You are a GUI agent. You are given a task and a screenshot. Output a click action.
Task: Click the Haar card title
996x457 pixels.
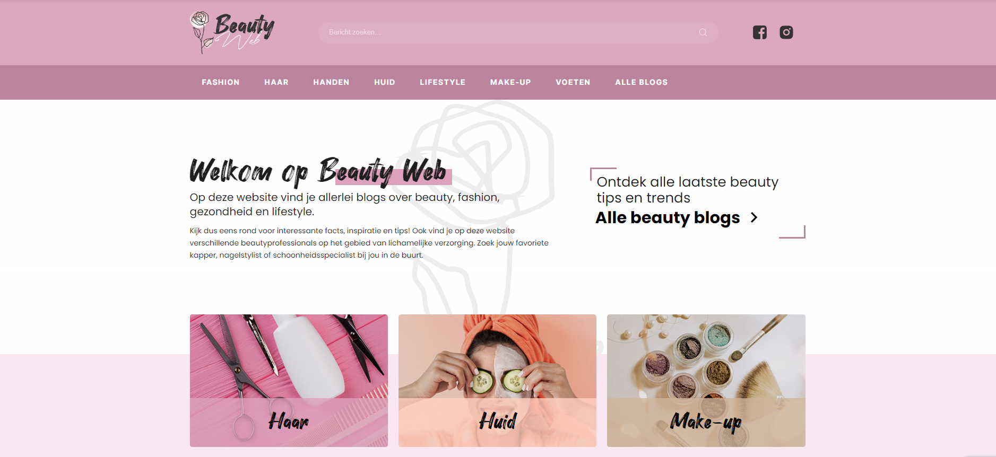[x=288, y=421]
